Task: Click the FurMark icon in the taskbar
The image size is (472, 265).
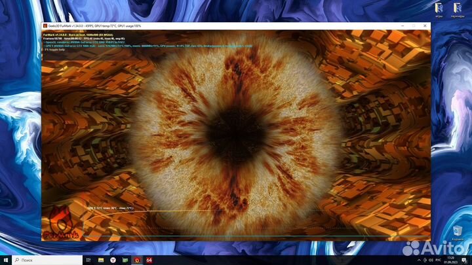Action: coord(137,259)
